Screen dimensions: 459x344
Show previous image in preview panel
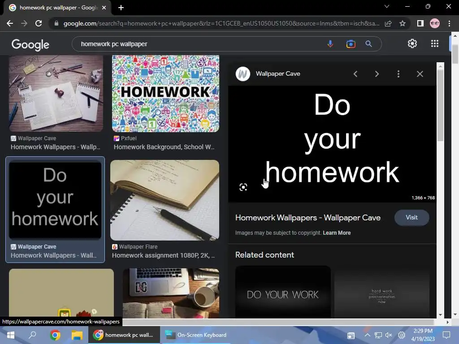[355, 74]
